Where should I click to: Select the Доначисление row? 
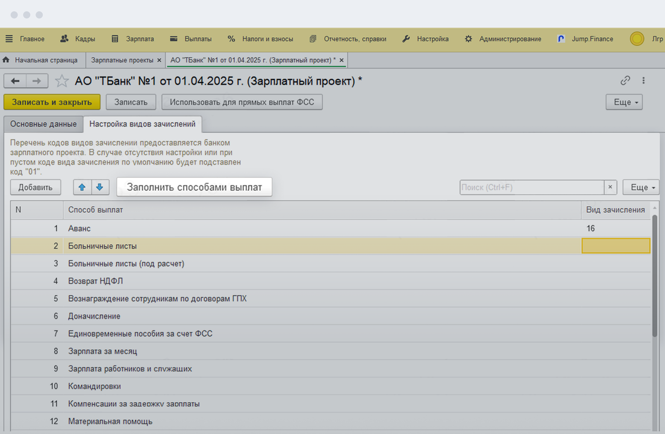point(330,316)
